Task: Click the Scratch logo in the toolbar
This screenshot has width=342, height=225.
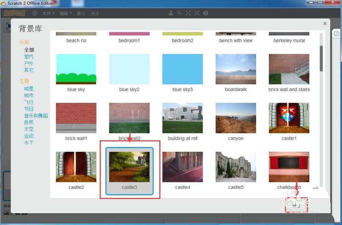Action: pyautogui.click(x=14, y=13)
